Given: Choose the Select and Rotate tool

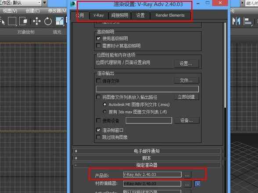Looking at the screenshot, I should (x=48, y=21).
